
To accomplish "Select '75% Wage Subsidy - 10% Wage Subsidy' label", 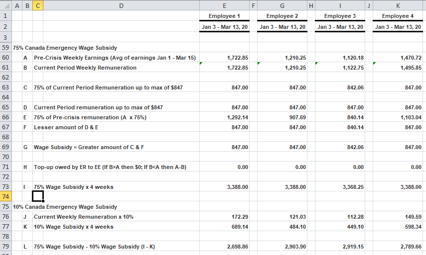I will click(94, 247).
